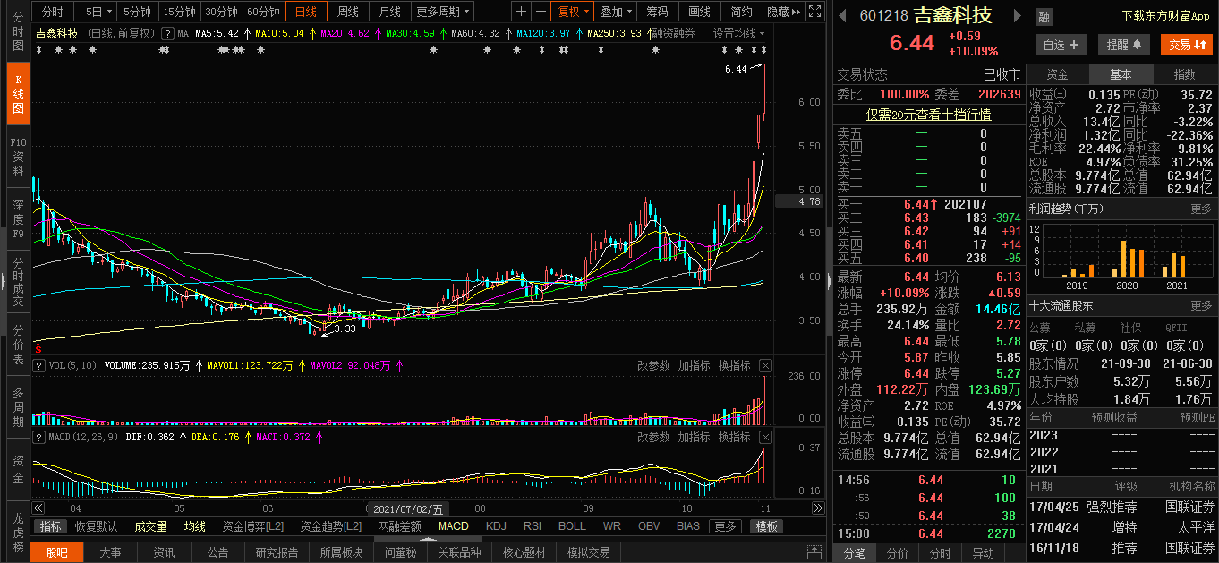1219x563 pixels.
Task: Open 分时图 in left sidebar
Action: coord(18,31)
